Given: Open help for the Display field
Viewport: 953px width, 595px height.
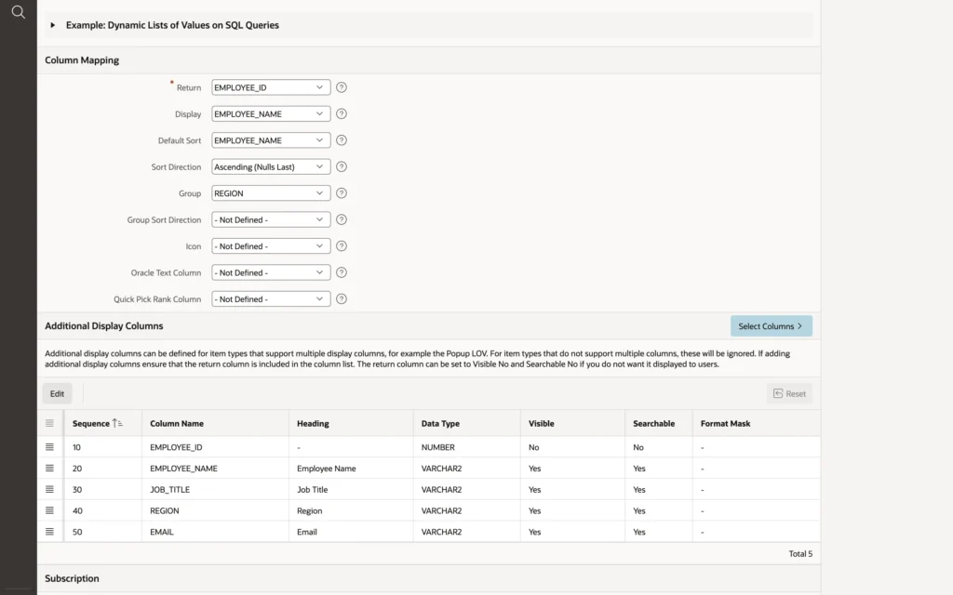Looking at the screenshot, I should (342, 114).
